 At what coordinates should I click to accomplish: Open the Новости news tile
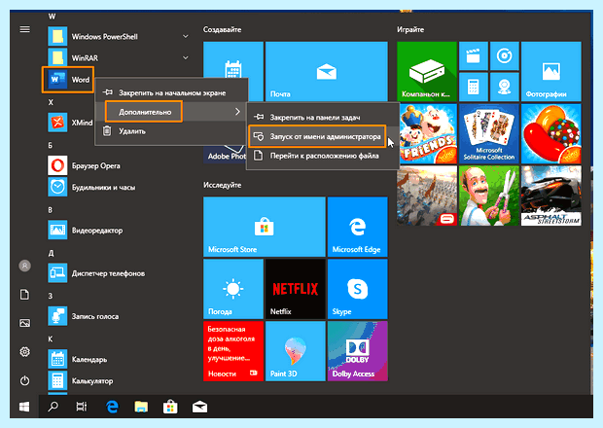[x=233, y=351]
